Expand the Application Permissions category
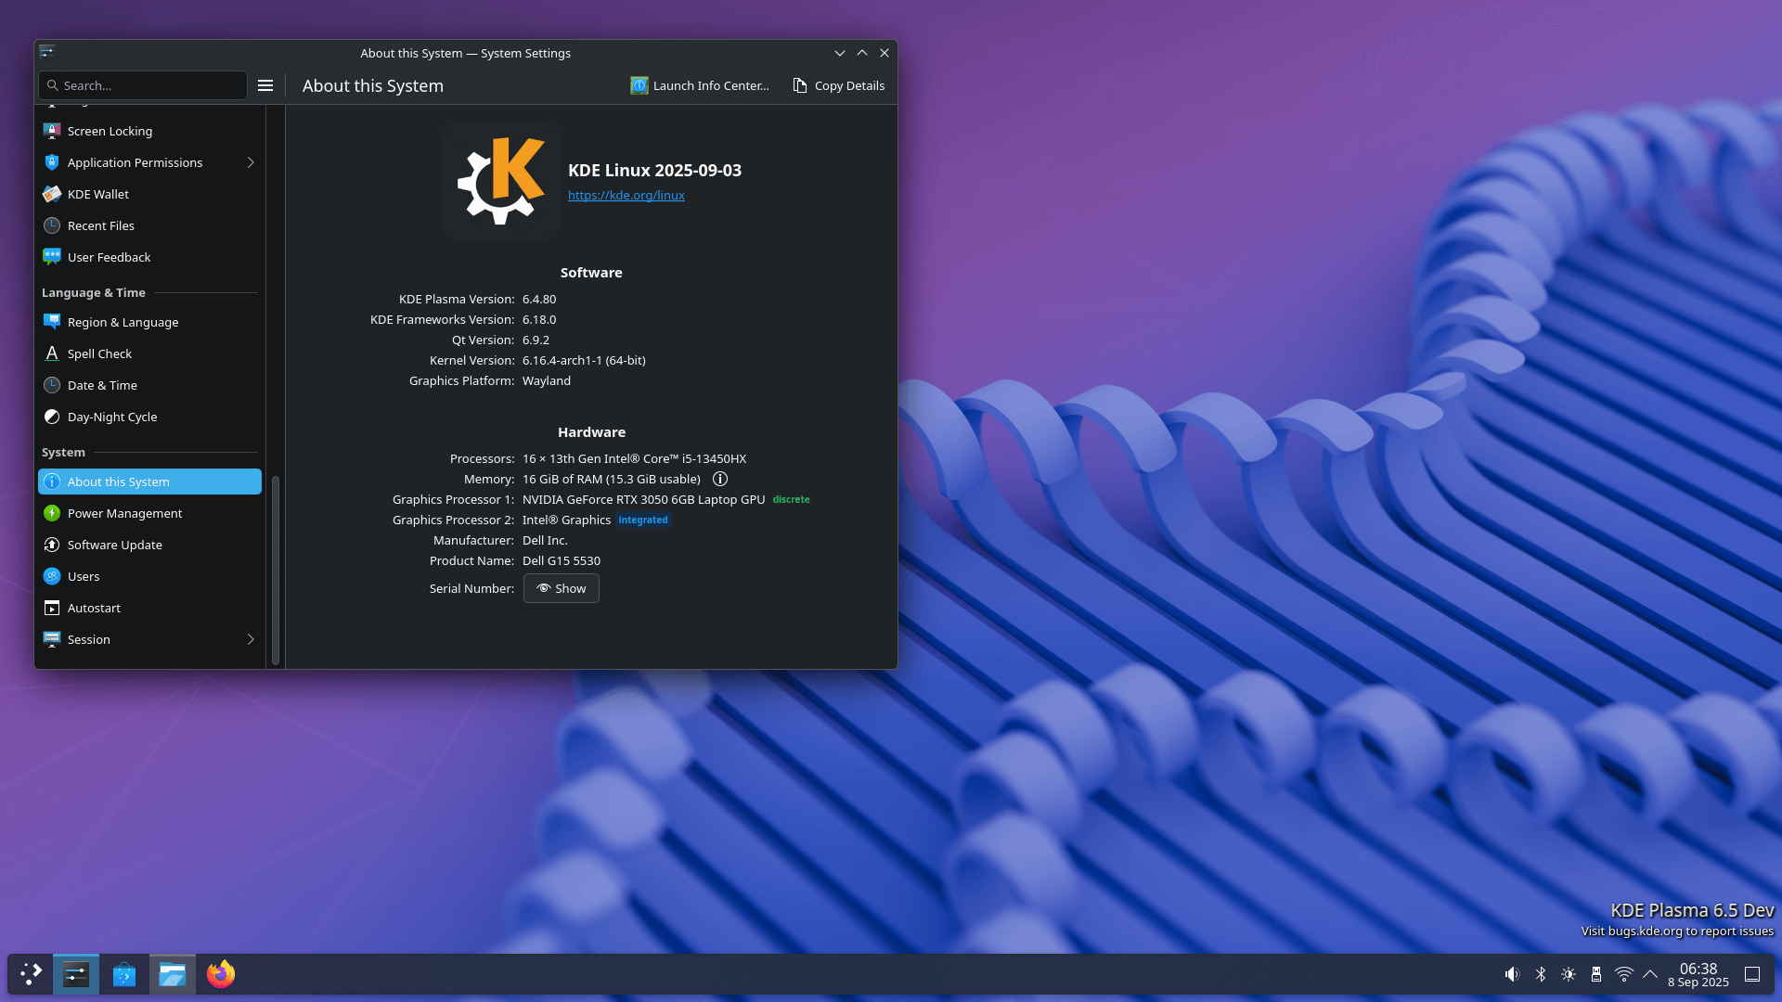1782x1002 pixels. (x=249, y=162)
